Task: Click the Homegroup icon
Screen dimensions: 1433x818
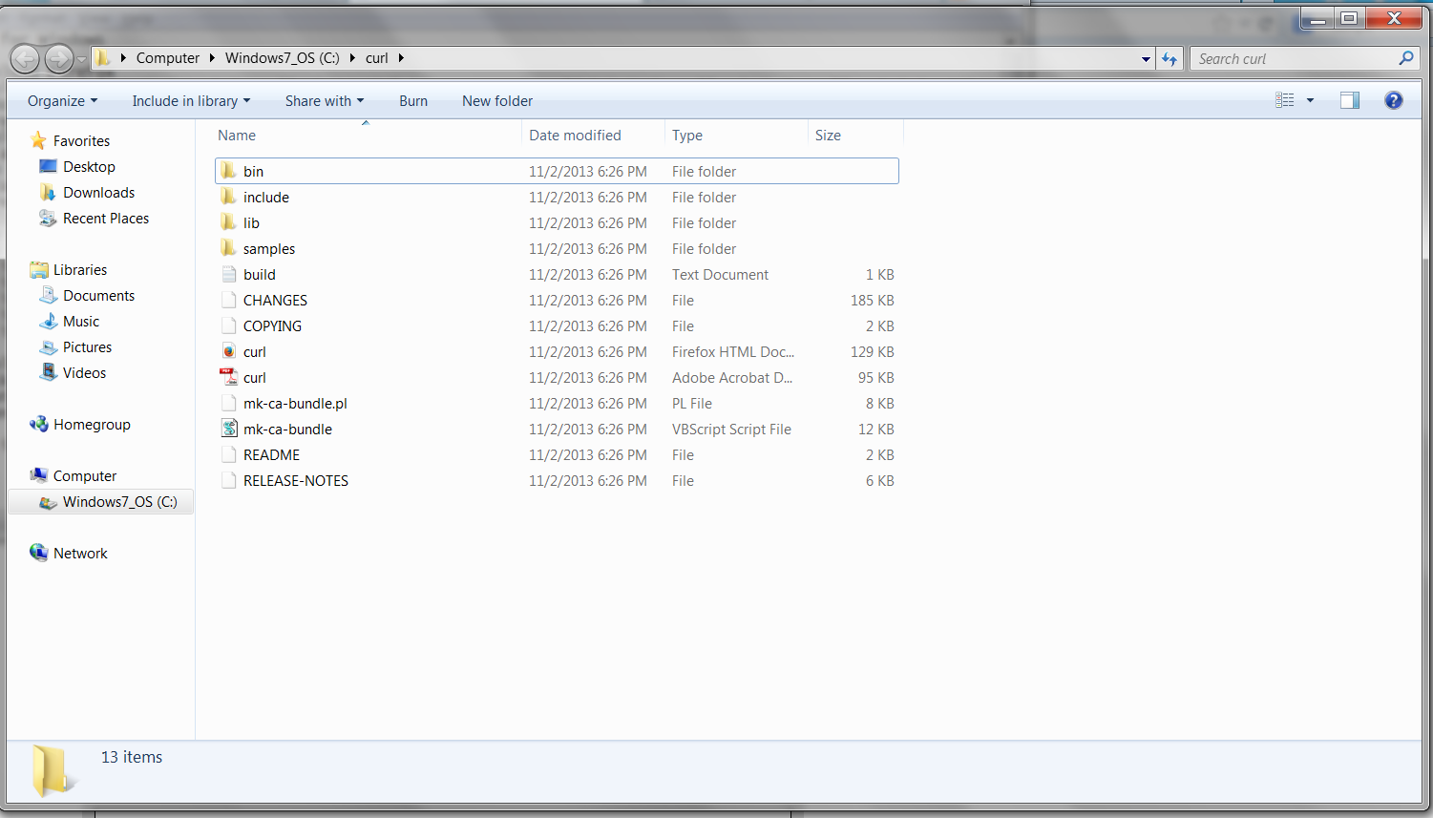Action: pyautogui.click(x=38, y=424)
